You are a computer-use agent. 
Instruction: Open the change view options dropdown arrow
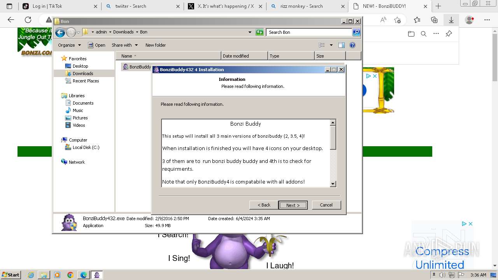(331, 45)
